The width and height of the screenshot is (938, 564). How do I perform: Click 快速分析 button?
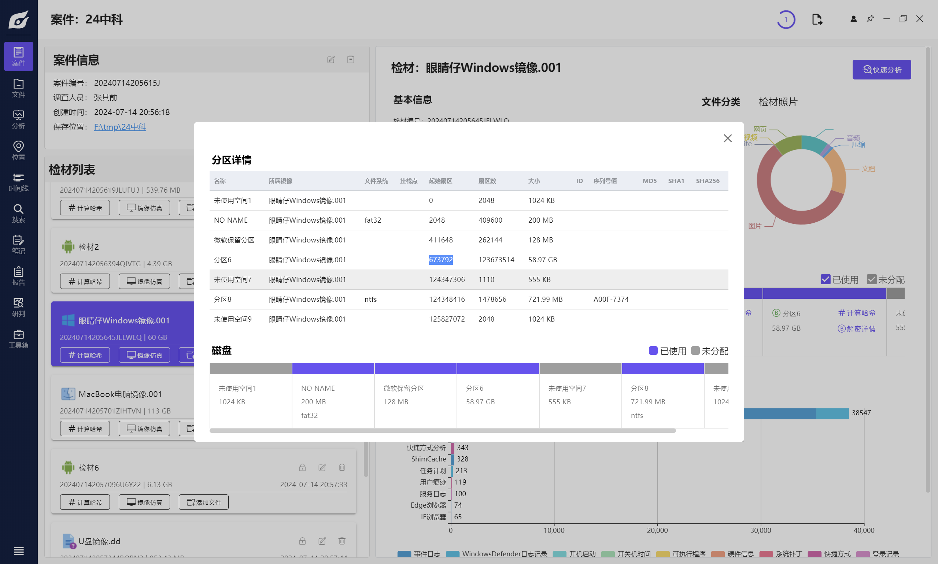click(881, 70)
